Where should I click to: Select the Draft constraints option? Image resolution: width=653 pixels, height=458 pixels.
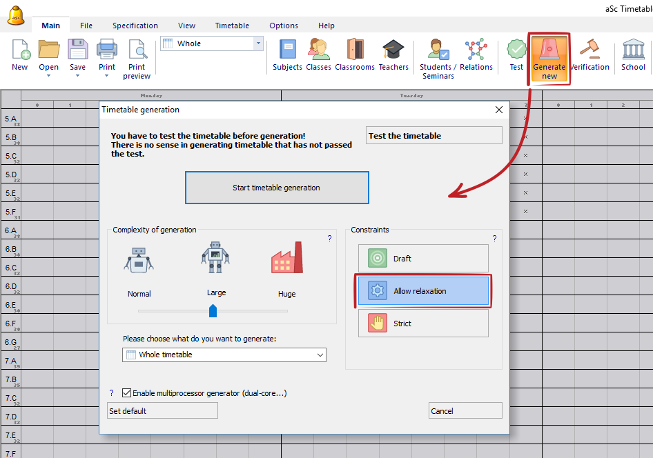pos(422,259)
